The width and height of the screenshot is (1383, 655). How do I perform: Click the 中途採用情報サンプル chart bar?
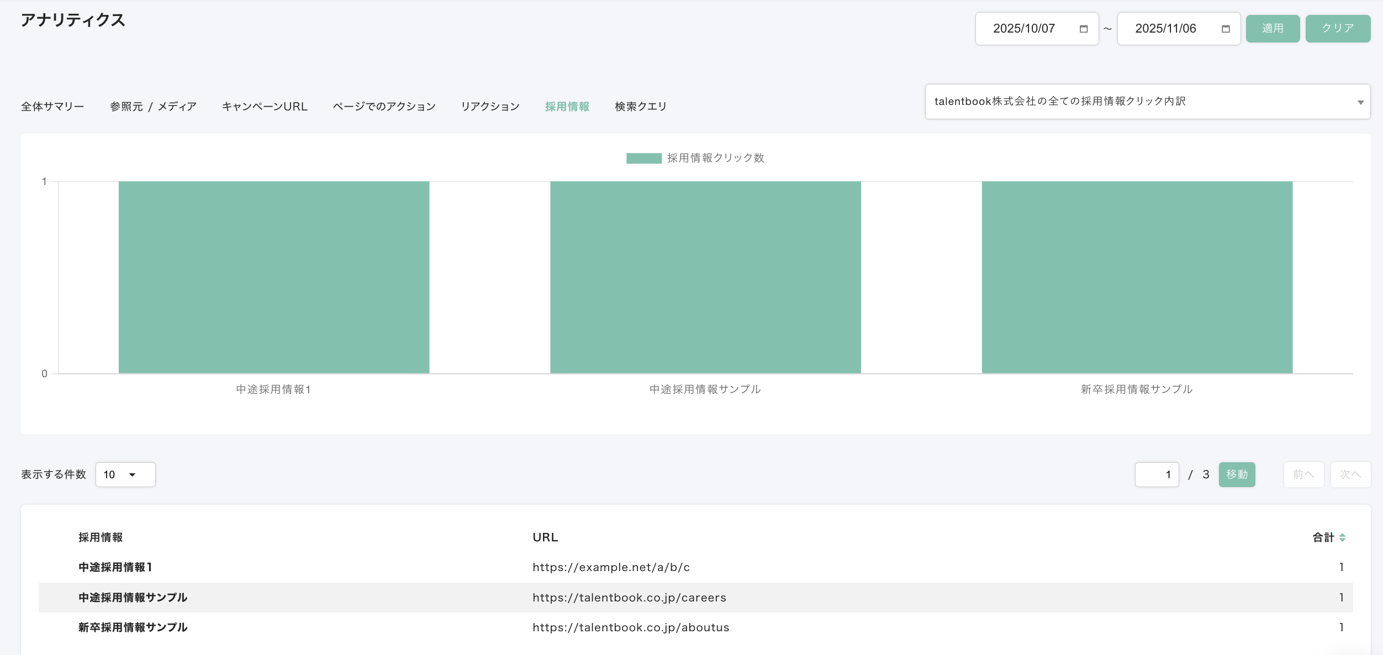click(705, 277)
